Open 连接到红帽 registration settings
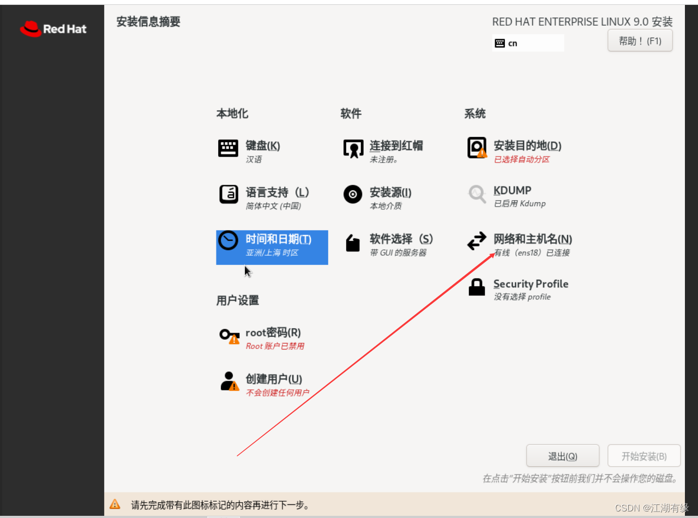 tap(353, 148)
